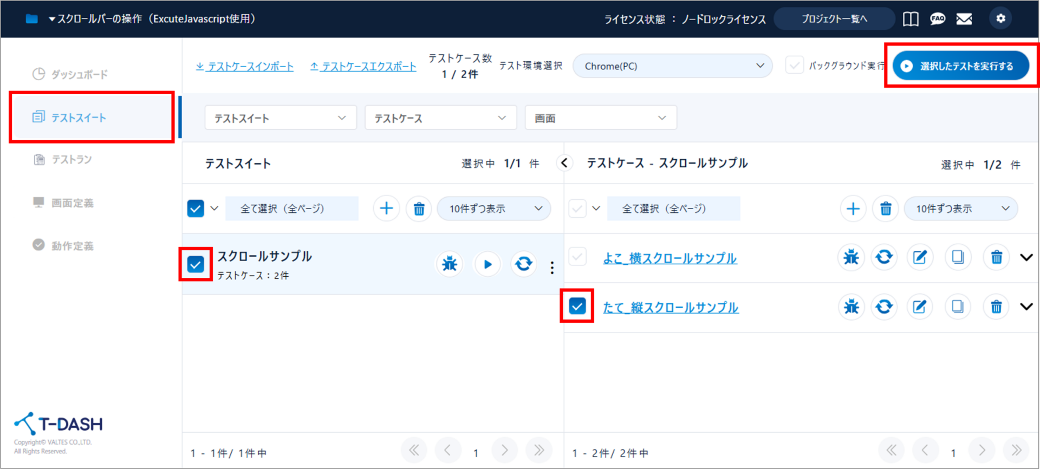The image size is (1040, 469).
Task: Click the テストケースインポート link
Action: [x=245, y=67]
